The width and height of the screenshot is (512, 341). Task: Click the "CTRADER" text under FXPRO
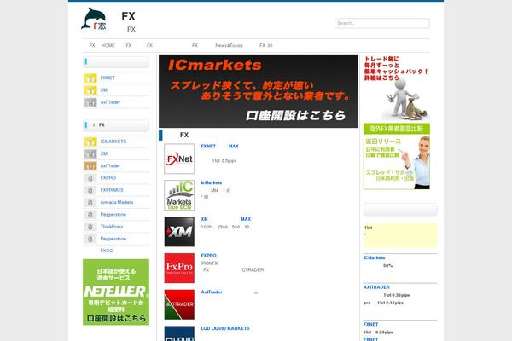[253, 270]
